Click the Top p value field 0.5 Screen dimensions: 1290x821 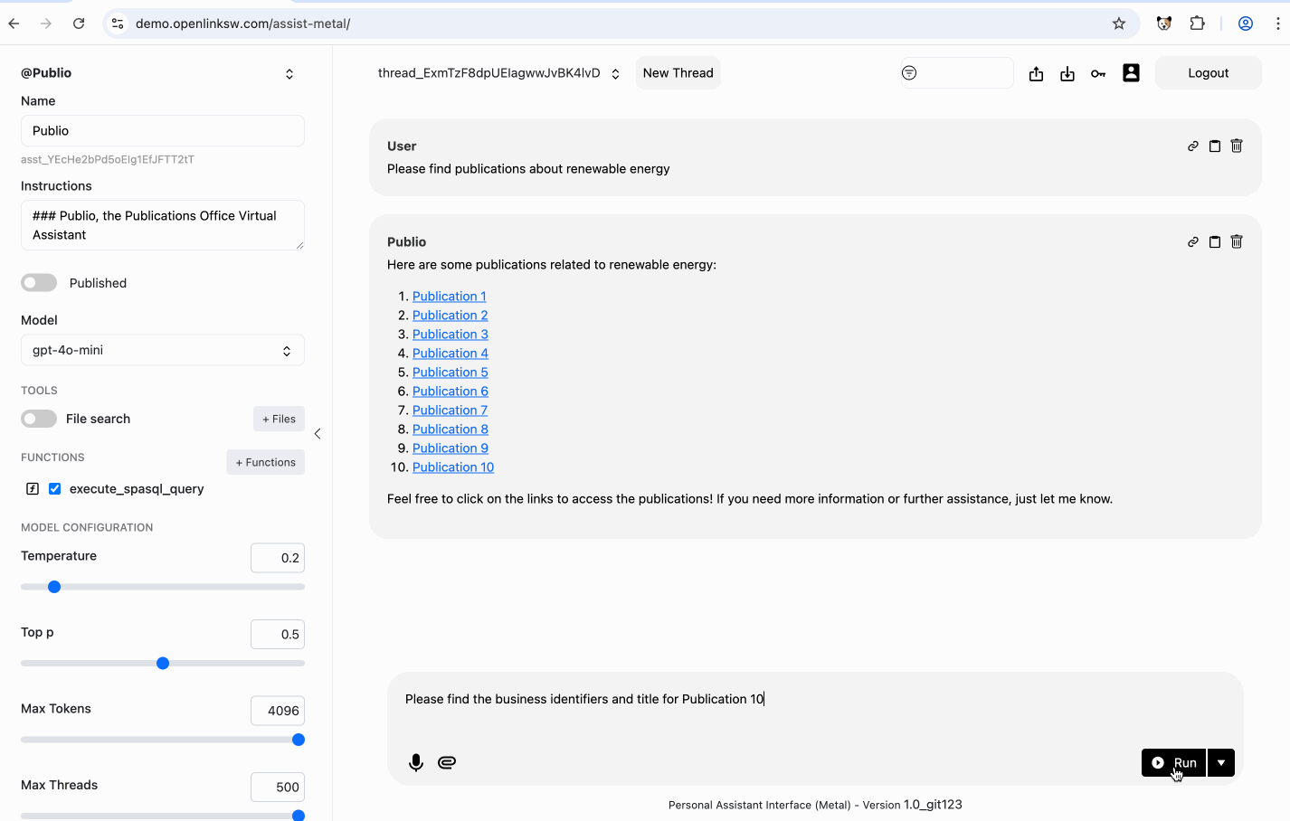(x=278, y=634)
